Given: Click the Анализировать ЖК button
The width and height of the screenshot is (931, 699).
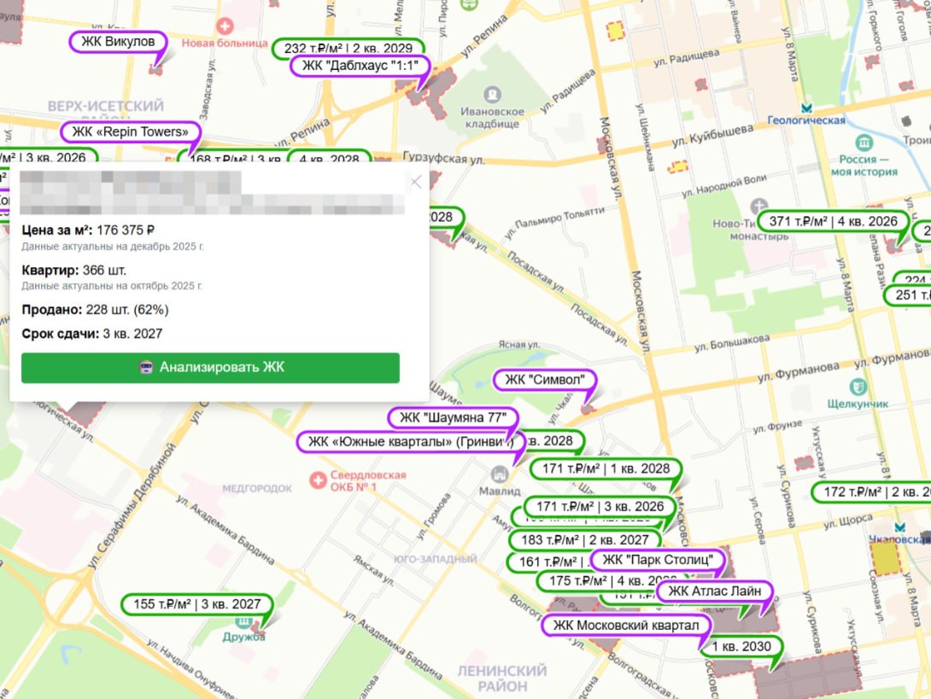Looking at the screenshot, I should coord(210,368).
